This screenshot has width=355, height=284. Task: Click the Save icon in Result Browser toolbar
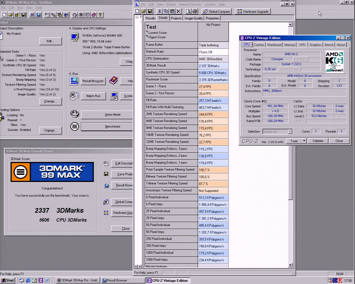150,11
